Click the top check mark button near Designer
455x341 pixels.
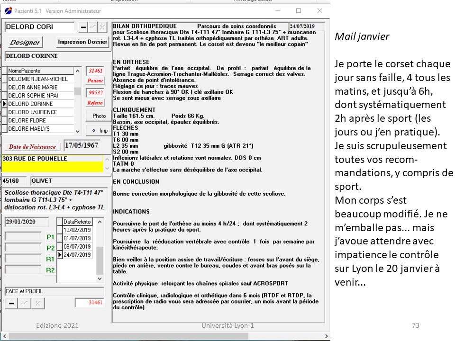pos(93,27)
